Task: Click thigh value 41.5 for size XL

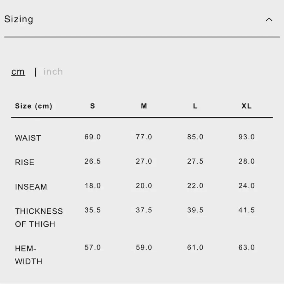Action: coord(246,210)
